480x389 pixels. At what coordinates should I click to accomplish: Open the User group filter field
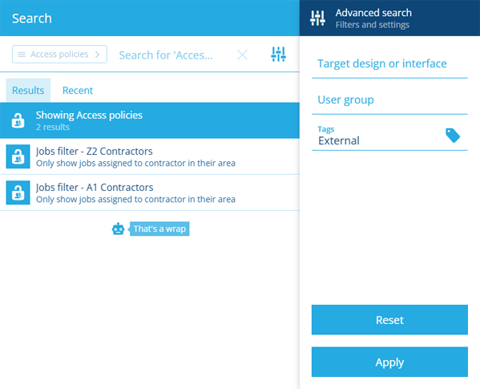tap(389, 99)
